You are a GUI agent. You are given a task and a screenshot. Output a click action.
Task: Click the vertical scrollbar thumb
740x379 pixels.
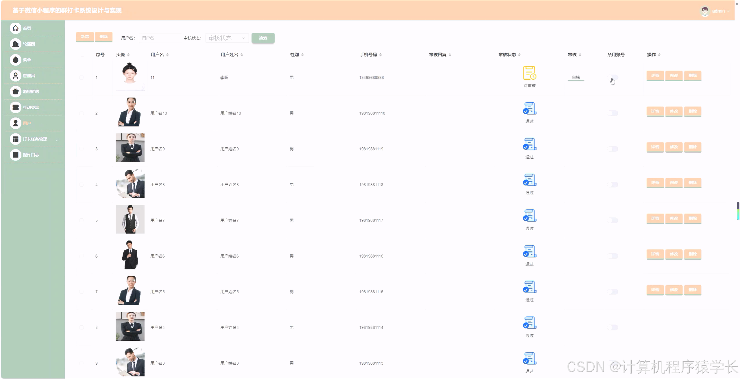(x=738, y=211)
